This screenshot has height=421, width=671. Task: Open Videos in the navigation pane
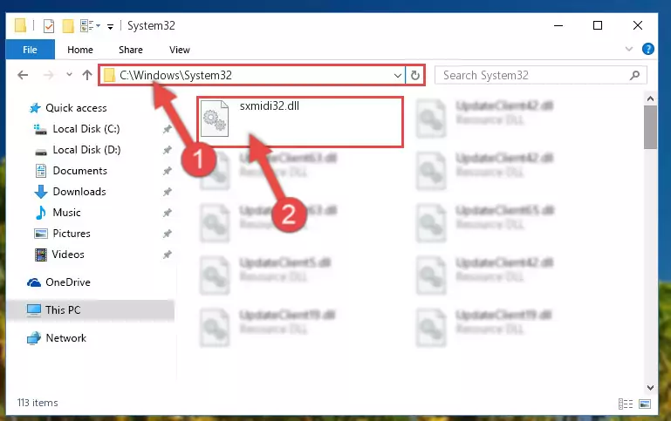click(68, 255)
